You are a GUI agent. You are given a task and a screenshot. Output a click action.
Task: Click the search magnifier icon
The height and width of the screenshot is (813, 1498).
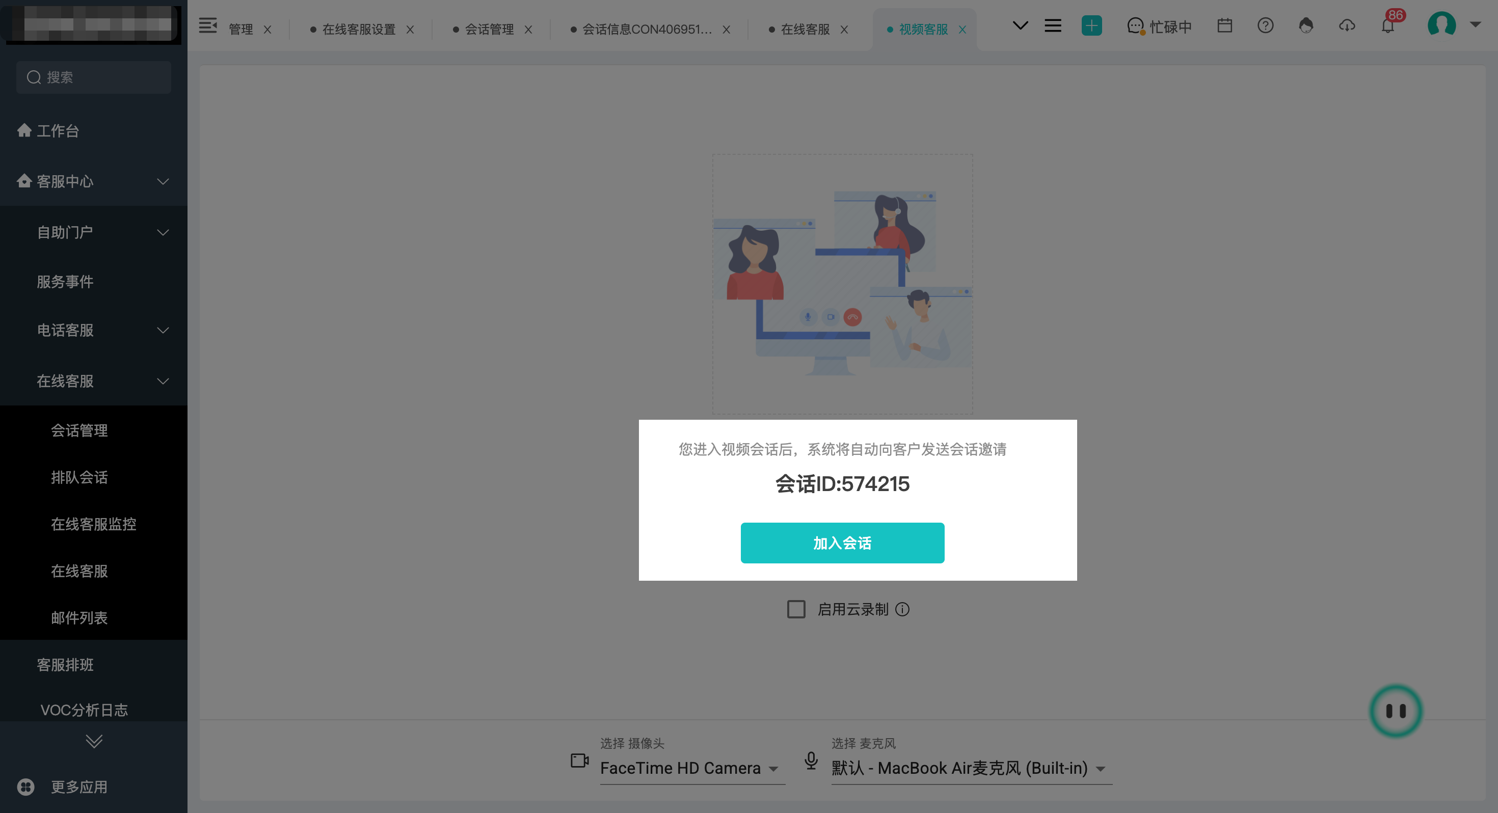click(34, 77)
